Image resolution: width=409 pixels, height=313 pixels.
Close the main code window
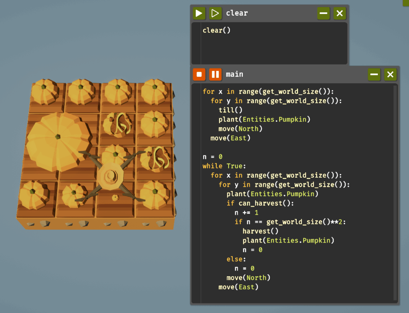click(390, 74)
